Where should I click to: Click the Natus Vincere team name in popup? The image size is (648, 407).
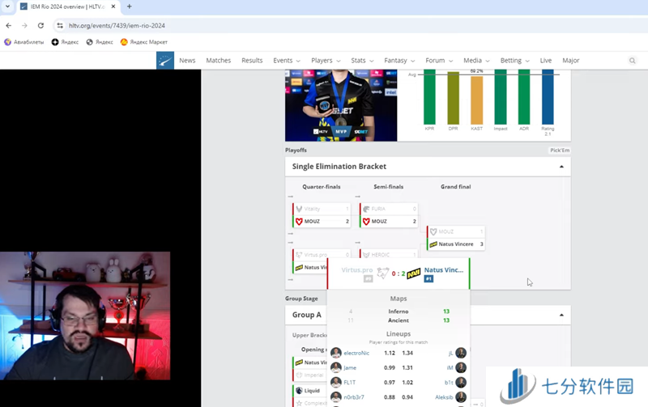444,270
